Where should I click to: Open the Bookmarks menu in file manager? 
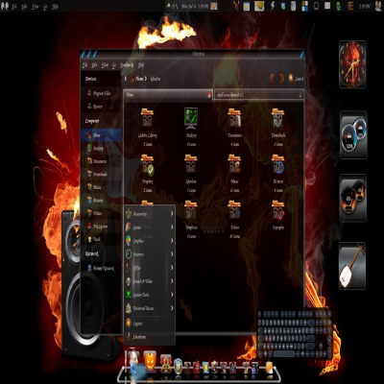point(127,65)
